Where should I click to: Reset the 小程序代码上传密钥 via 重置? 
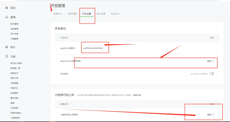[209, 115]
